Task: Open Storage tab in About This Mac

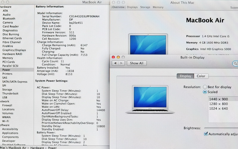Action: click(145, 7)
